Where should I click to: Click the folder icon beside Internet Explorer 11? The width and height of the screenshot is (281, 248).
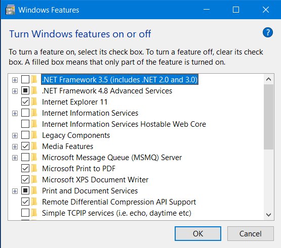34,102
